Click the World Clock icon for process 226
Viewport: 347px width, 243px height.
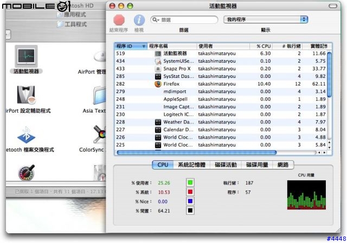pos(158,137)
